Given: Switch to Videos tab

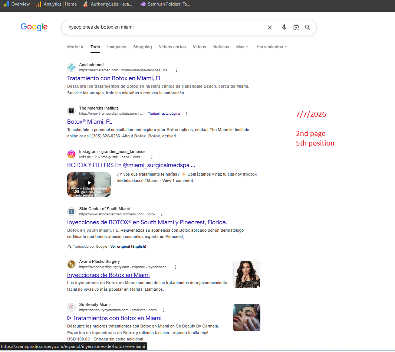Looking at the screenshot, I should [199, 47].
